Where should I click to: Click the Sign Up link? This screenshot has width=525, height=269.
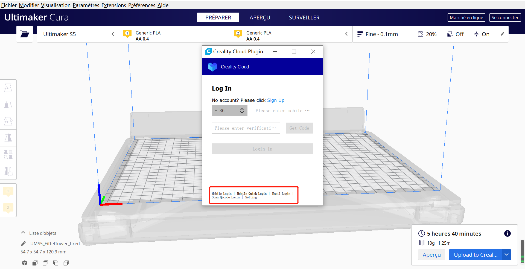(x=276, y=100)
